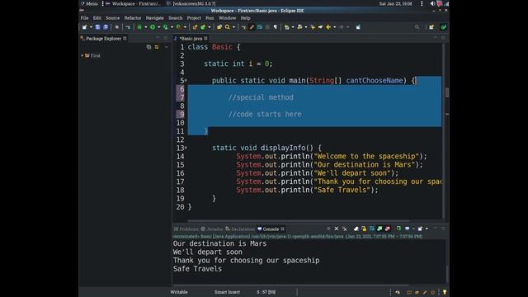
Task: Open the Run dropdown arrow
Action: [x=158, y=27]
